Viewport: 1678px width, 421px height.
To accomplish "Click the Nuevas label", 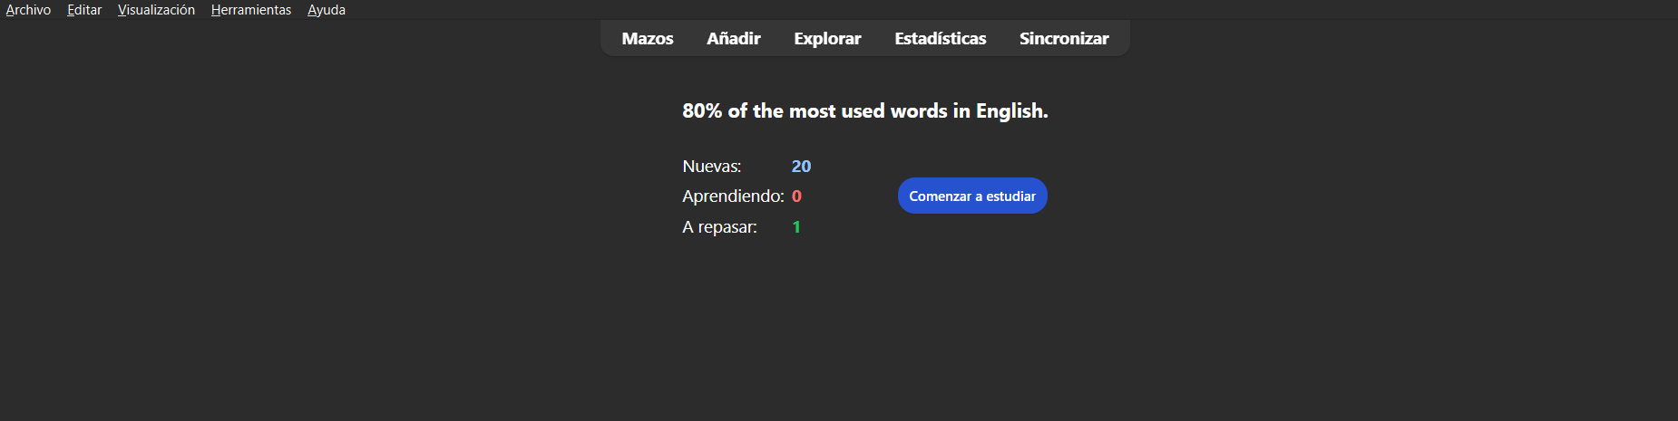I will tap(712, 167).
